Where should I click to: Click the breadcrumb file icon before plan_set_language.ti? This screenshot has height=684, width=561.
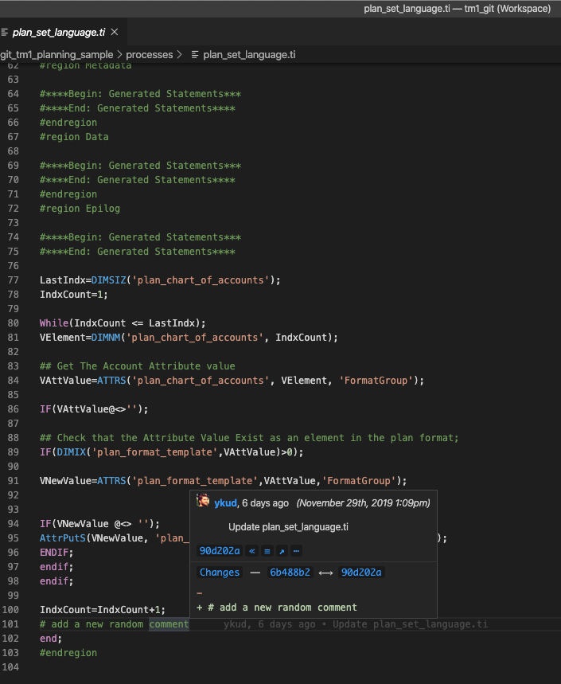[195, 54]
